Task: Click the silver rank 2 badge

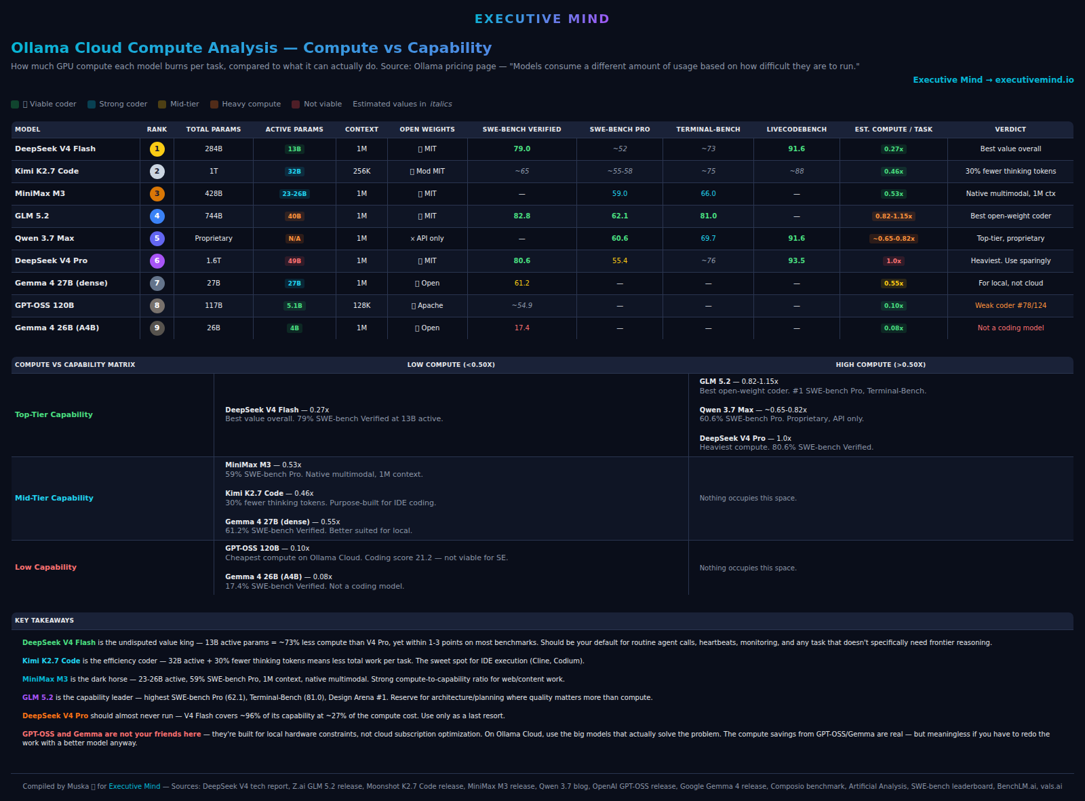Action: coord(157,172)
